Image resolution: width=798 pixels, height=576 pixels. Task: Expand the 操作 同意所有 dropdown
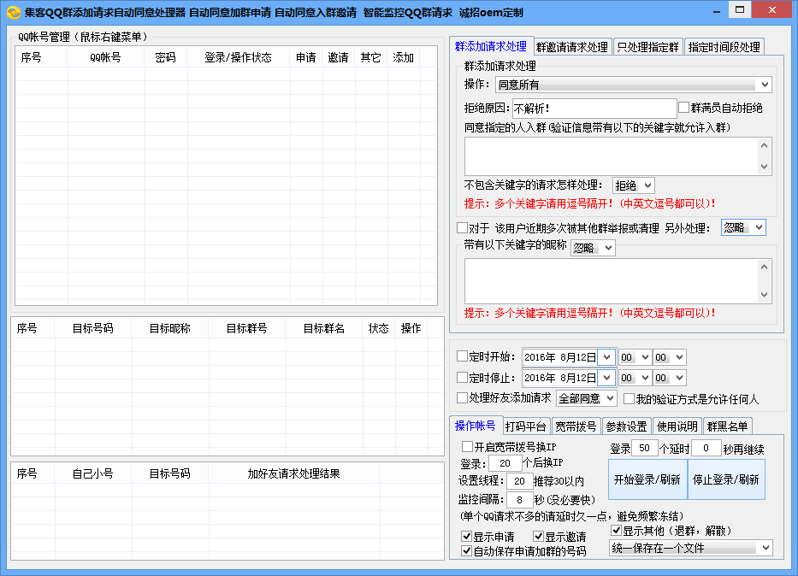(633, 85)
